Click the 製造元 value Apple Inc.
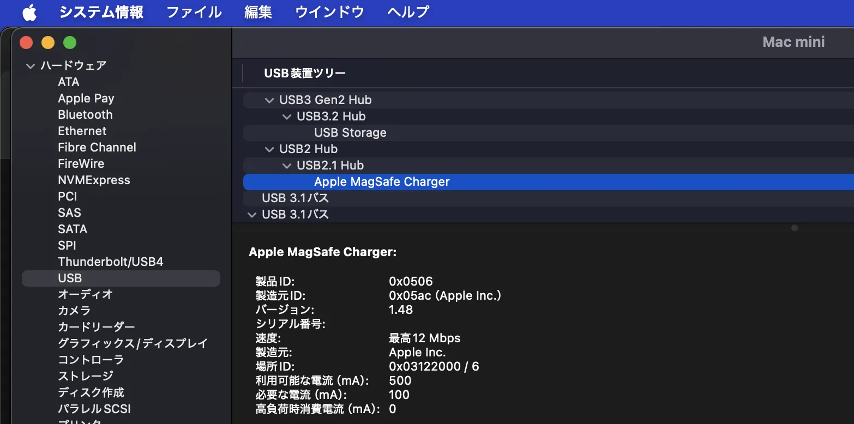This screenshot has height=424, width=854. coord(417,353)
